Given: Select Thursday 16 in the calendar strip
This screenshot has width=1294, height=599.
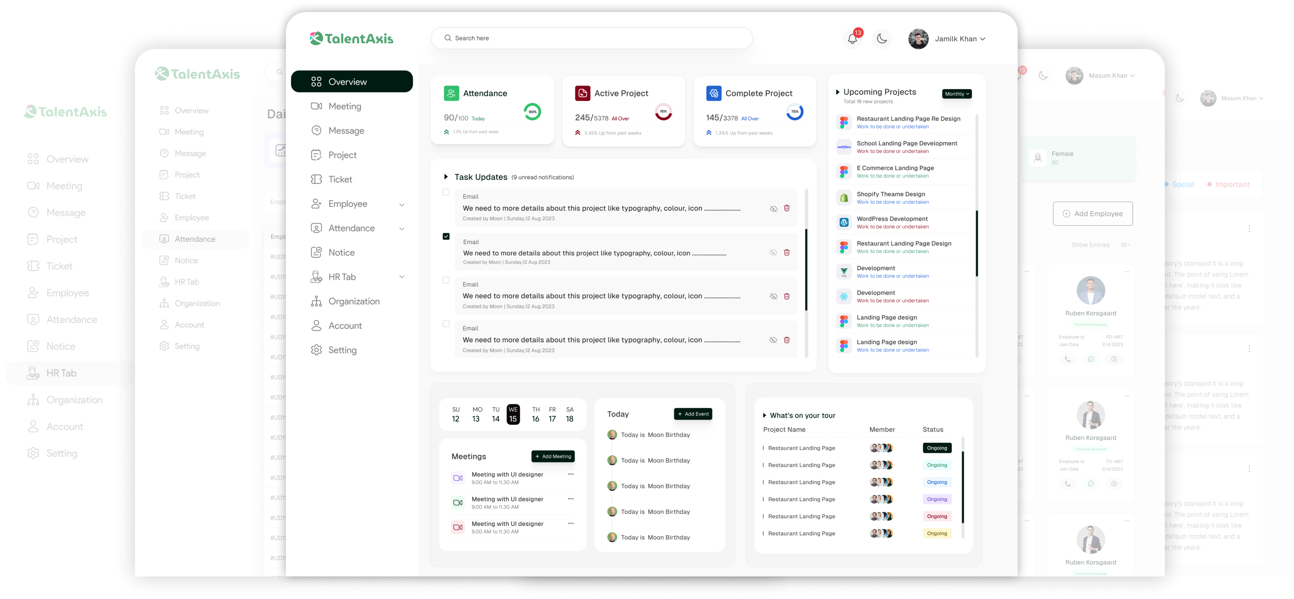Looking at the screenshot, I should tap(535, 414).
